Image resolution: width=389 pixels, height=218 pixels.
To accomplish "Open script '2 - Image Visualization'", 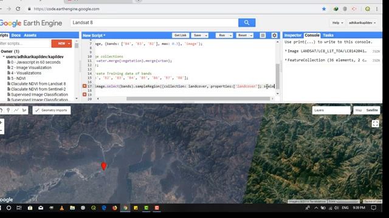I will pyautogui.click(x=31, y=67).
